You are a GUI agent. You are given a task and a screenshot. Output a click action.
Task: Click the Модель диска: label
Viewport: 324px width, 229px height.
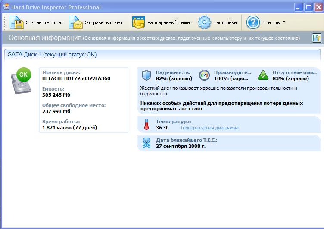pyautogui.click(x=61, y=72)
